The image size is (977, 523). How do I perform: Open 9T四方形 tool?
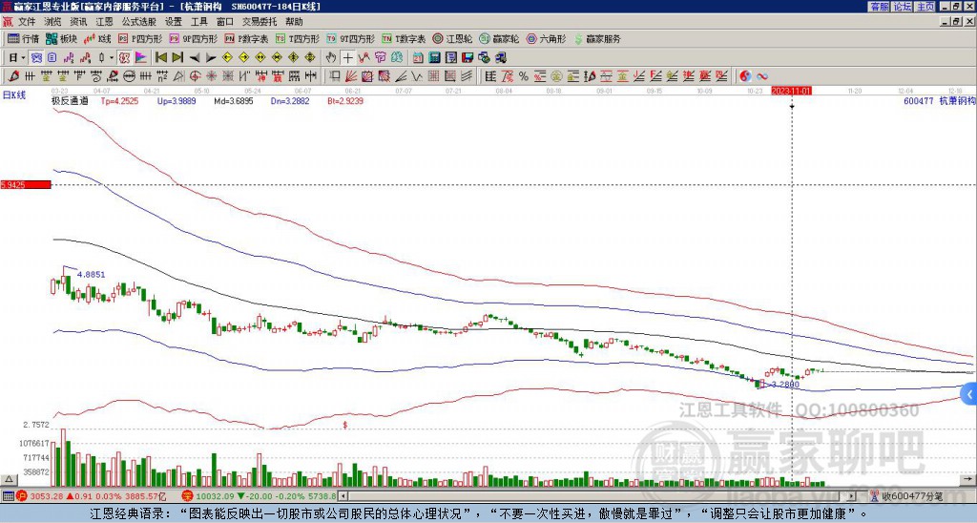351,38
